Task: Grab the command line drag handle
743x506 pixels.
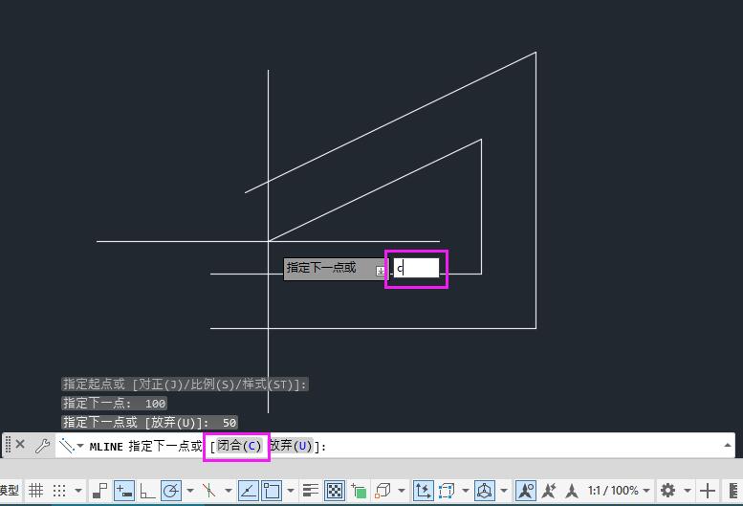Action: (x=8, y=445)
